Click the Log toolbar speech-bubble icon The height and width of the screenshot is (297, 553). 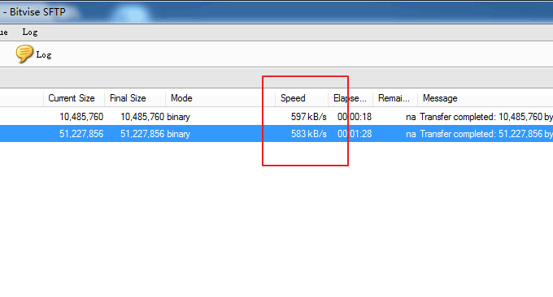point(24,54)
